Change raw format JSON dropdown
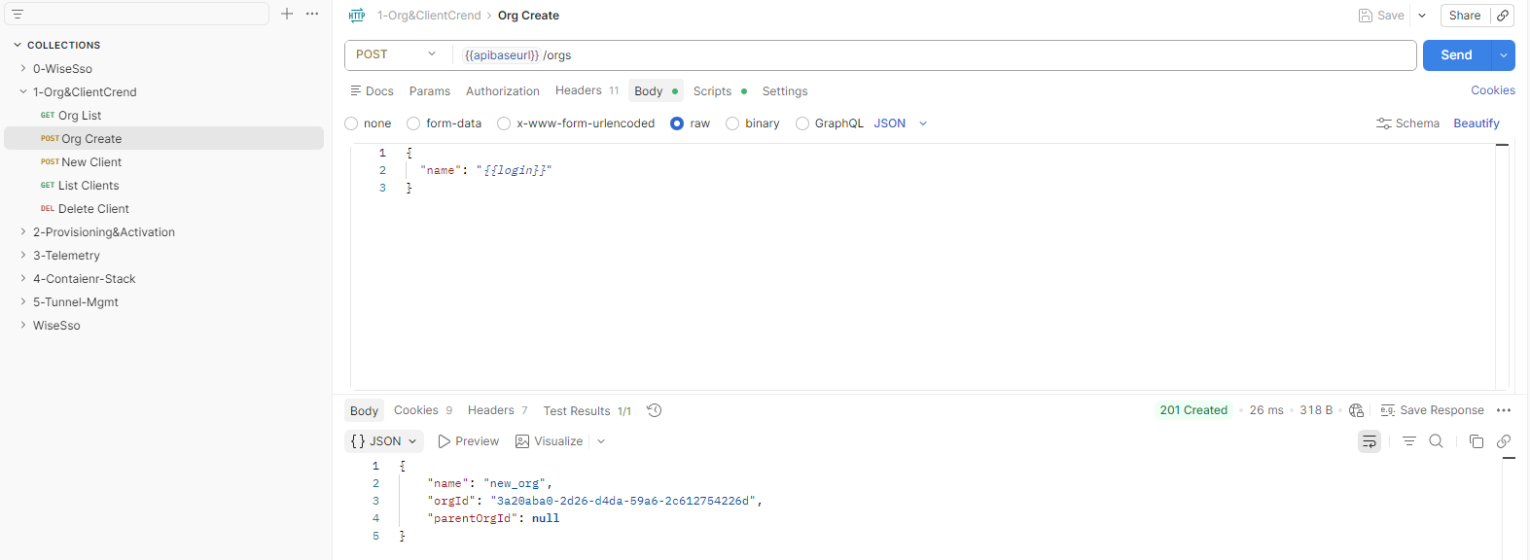 click(901, 123)
